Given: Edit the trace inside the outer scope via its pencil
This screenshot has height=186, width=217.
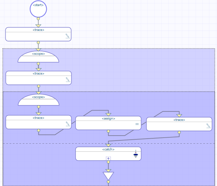Looking at the screenshot, I should click(68, 80).
